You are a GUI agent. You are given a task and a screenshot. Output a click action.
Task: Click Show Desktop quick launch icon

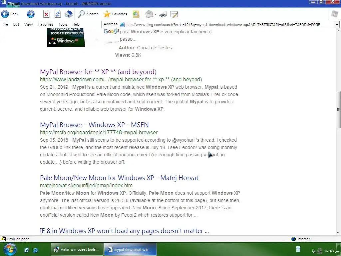(x=27, y=250)
